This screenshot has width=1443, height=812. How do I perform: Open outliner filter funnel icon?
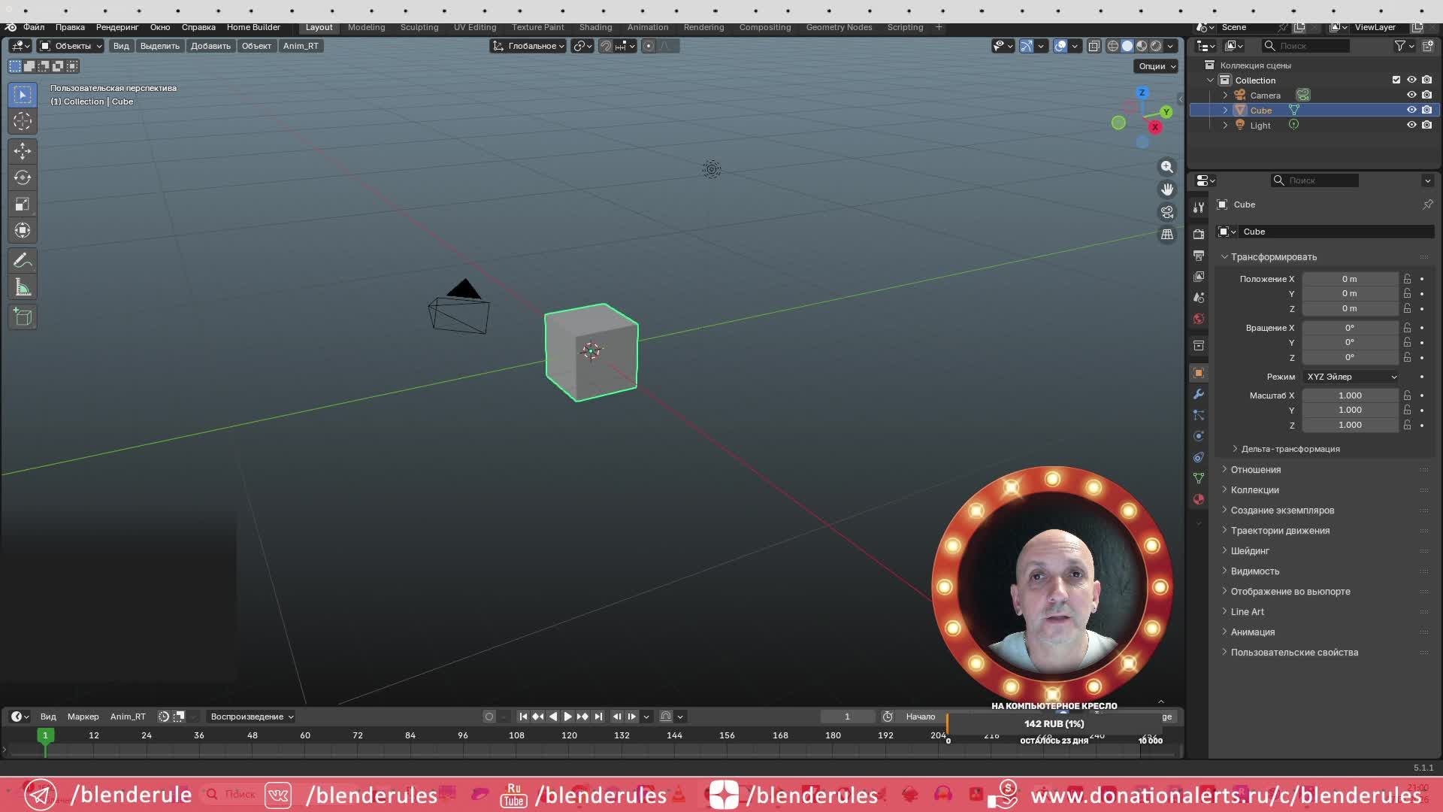1400,46
